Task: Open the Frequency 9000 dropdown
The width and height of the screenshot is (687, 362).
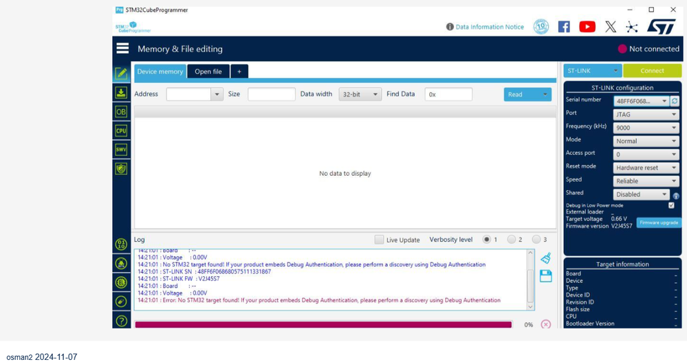Action: tap(646, 128)
